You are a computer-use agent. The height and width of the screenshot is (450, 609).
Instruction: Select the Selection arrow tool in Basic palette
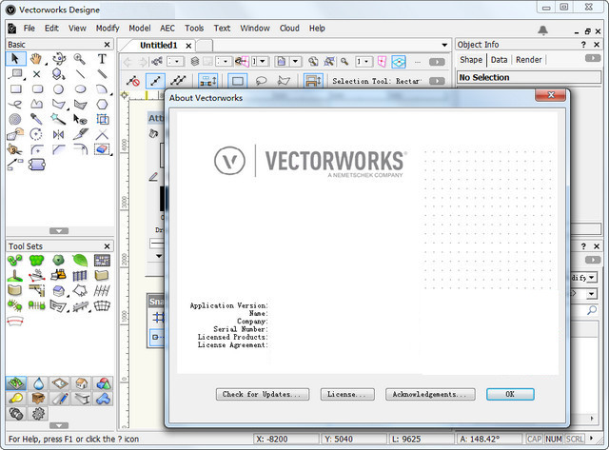coord(15,59)
